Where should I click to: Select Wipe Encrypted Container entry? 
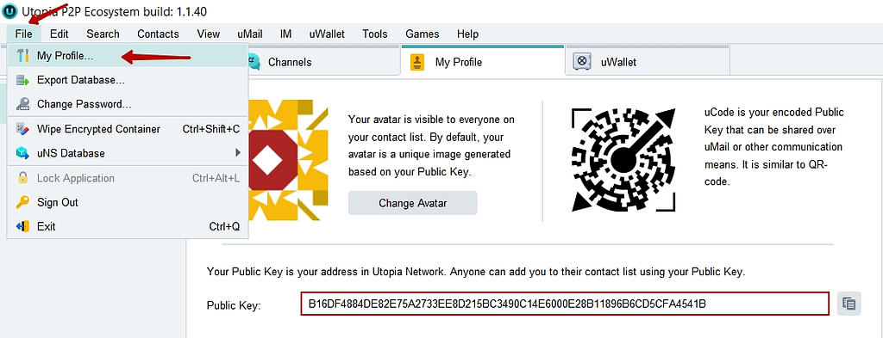pos(128,128)
